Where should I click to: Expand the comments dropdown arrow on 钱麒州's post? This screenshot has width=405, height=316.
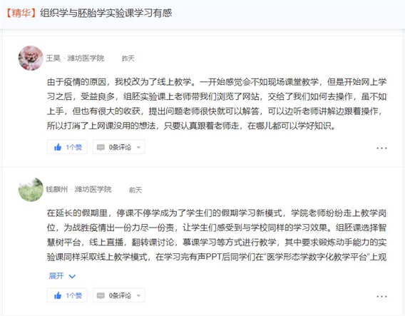coord(139,296)
